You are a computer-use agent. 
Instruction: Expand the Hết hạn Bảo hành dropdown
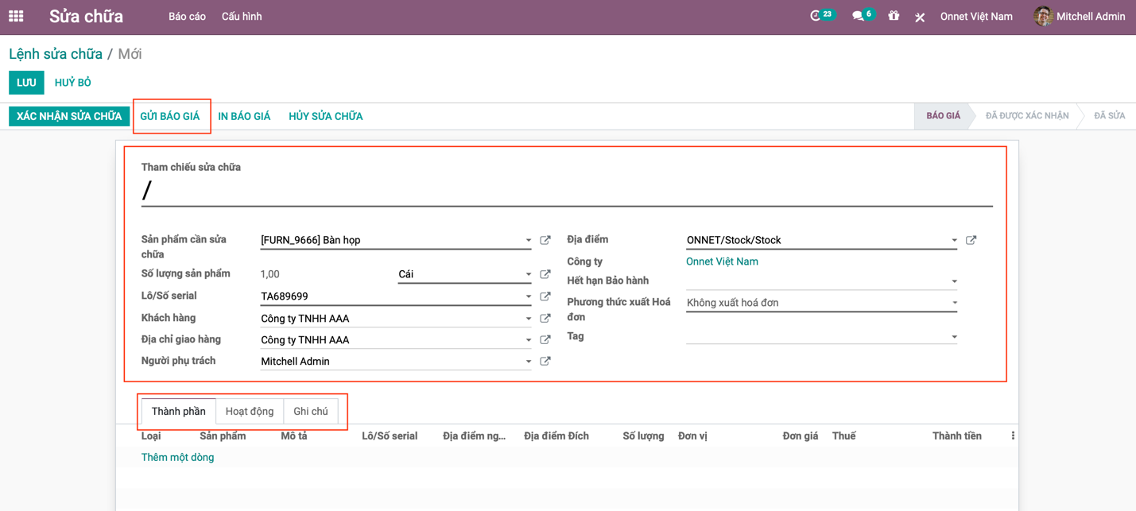point(954,281)
